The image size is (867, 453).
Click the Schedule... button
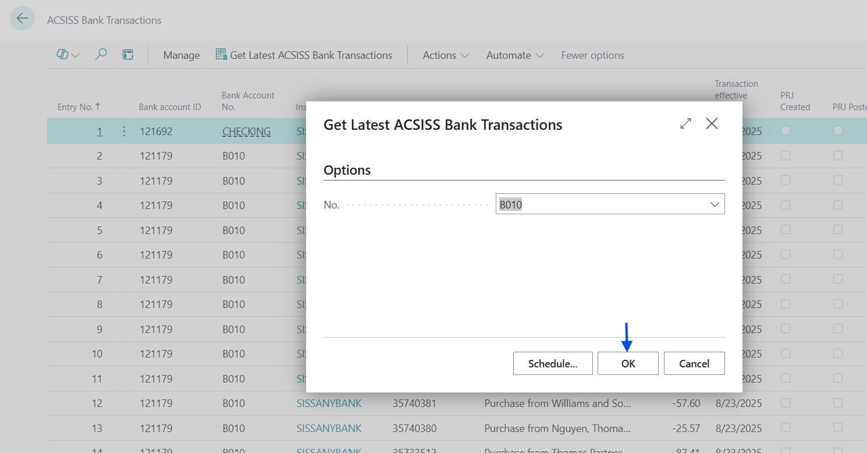click(553, 363)
